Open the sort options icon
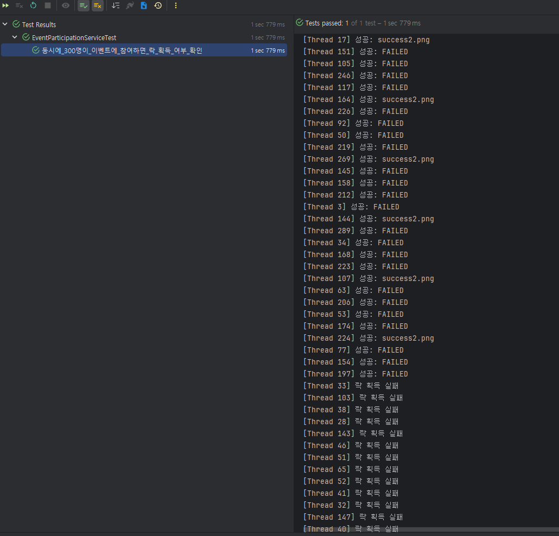 pyautogui.click(x=116, y=6)
